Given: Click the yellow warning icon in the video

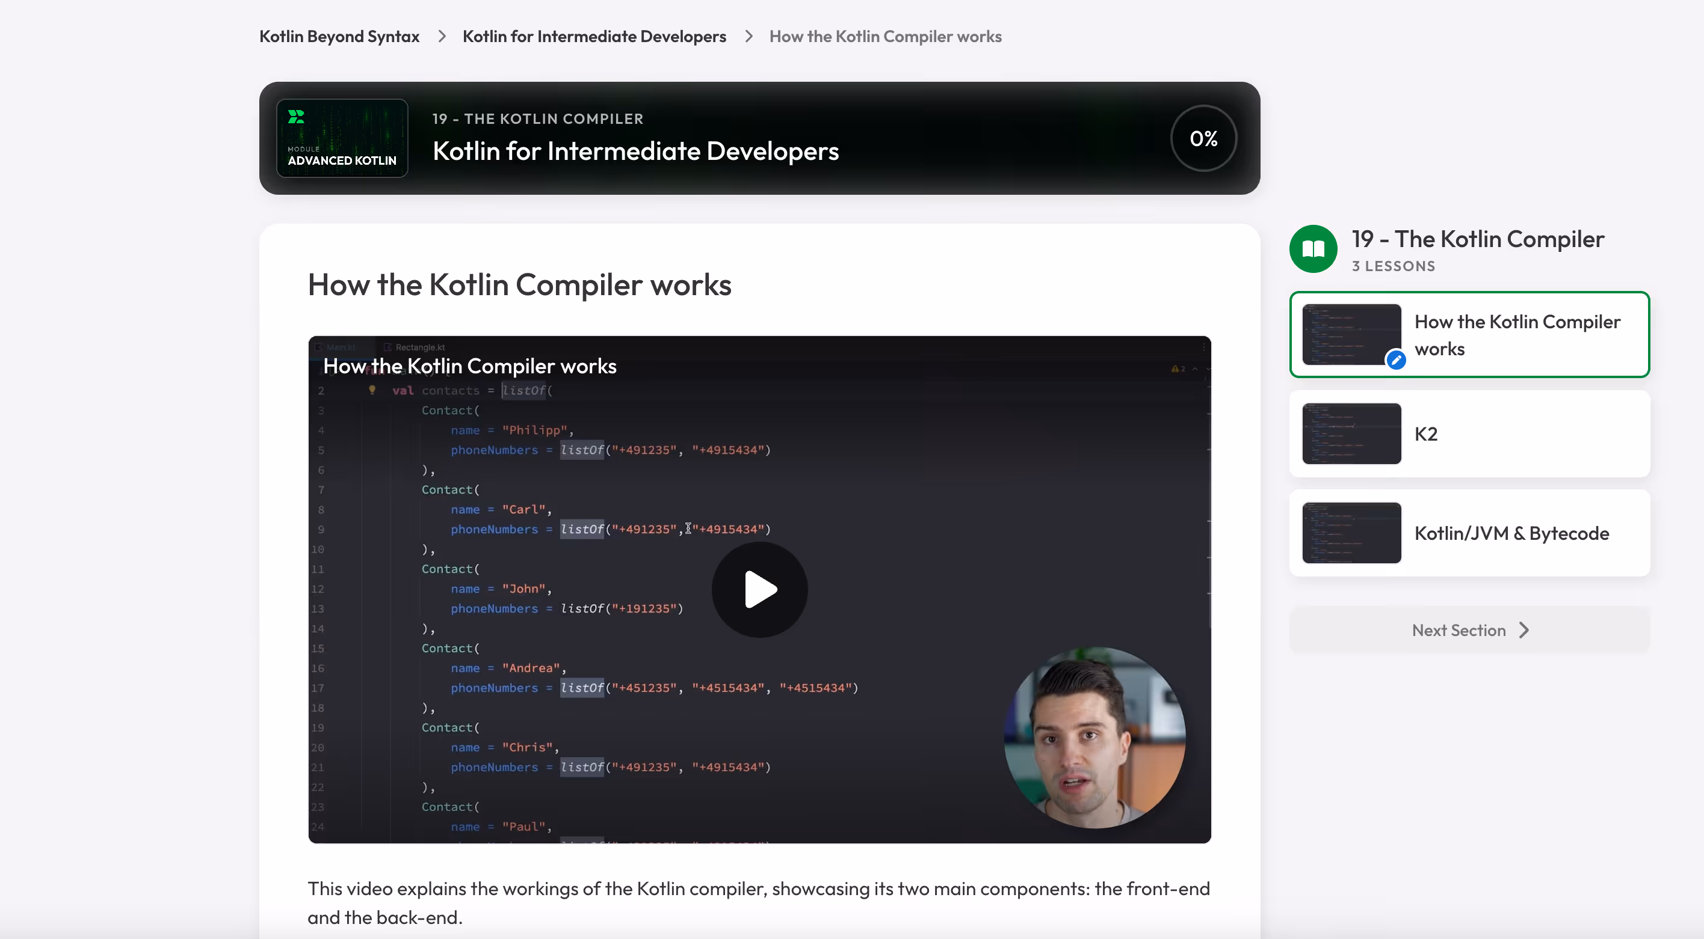Looking at the screenshot, I should click(1175, 369).
